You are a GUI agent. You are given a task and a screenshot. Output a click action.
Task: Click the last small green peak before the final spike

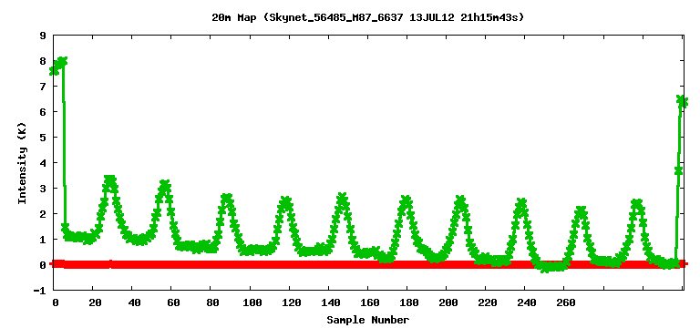tap(637, 204)
